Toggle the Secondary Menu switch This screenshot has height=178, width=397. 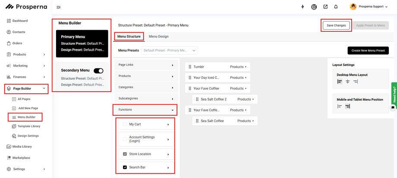[x=98, y=71]
